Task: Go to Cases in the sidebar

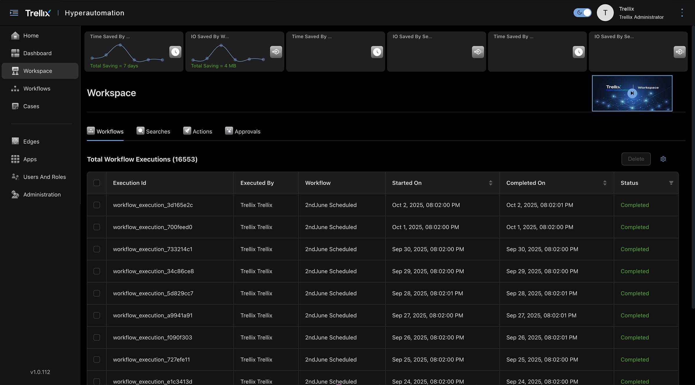Action: coord(31,106)
